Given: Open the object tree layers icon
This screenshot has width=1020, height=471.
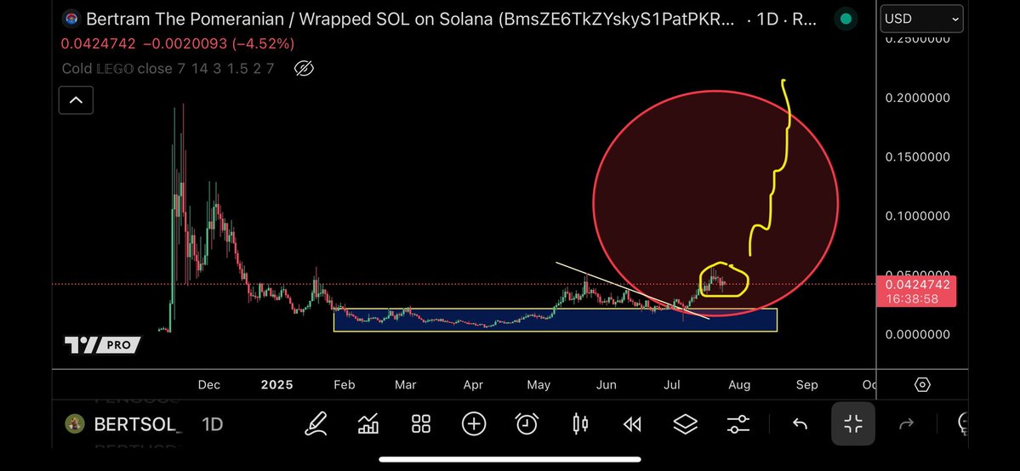Looking at the screenshot, I should (685, 425).
